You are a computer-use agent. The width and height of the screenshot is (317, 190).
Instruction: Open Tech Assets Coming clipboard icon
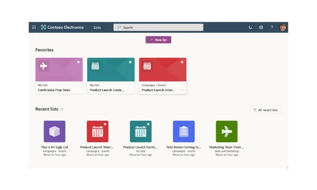coord(184,131)
